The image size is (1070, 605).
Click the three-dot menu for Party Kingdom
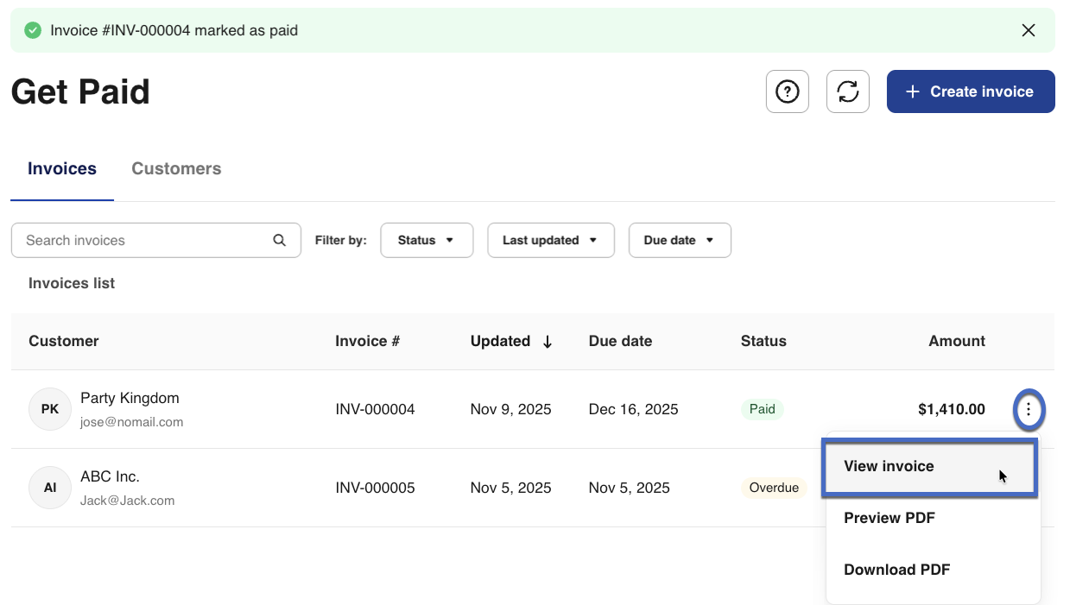[1028, 409]
